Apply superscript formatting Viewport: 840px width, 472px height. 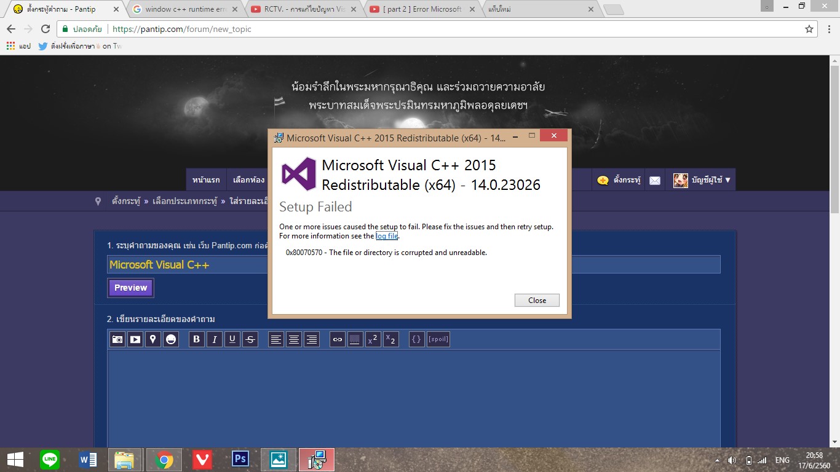tap(373, 339)
